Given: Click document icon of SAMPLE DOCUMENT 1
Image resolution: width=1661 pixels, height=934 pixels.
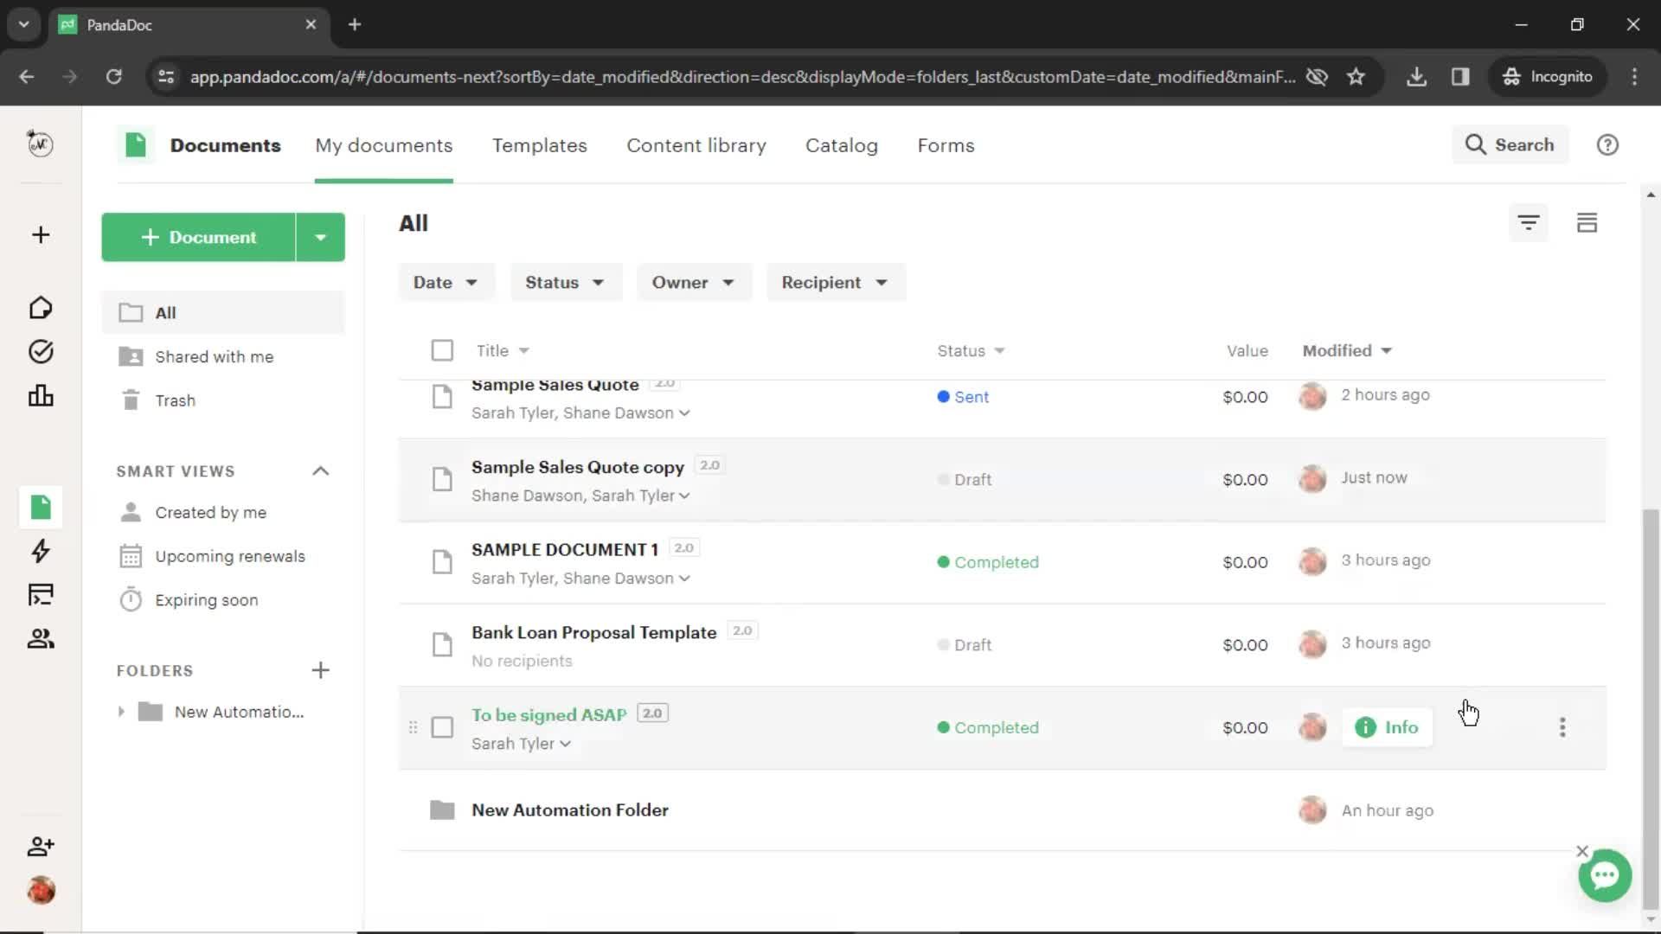Looking at the screenshot, I should tap(442, 562).
